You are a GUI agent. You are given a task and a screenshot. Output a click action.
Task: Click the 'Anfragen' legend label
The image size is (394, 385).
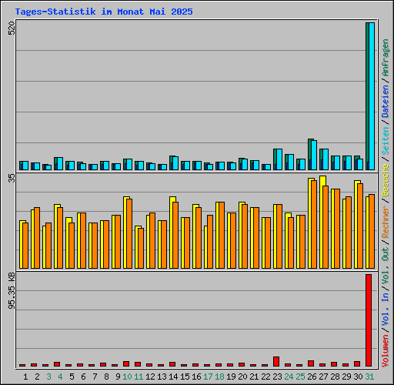[x=386, y=57]
